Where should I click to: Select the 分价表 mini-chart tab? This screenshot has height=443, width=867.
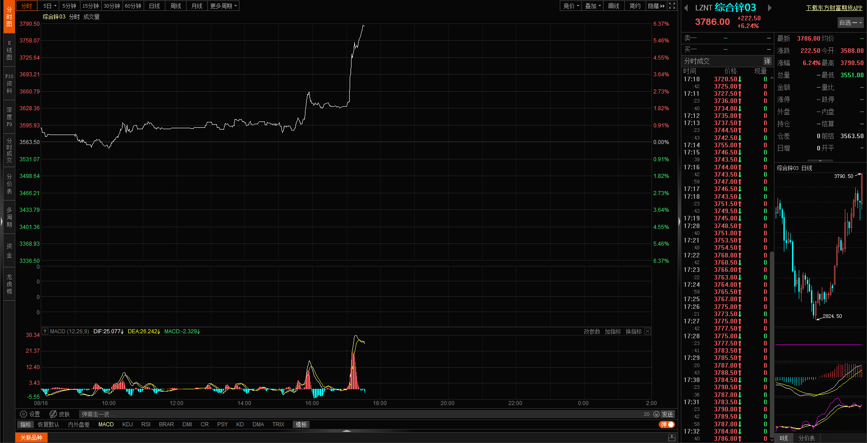[806, 438]
